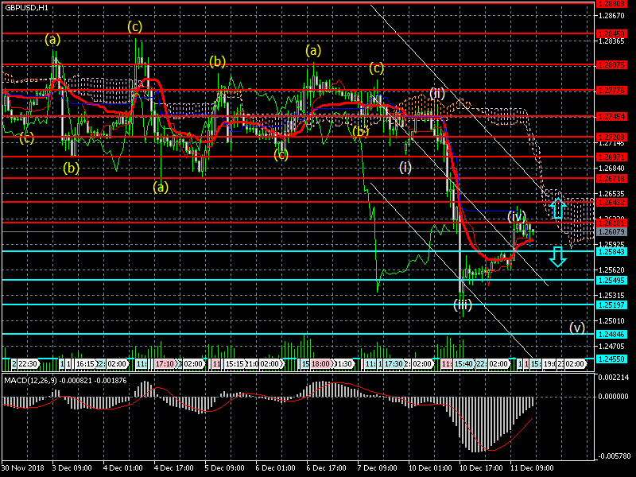This screenshot has width=636, height=477.
Task: Select the (iii) wave label at the low
Action: [463, 304]
